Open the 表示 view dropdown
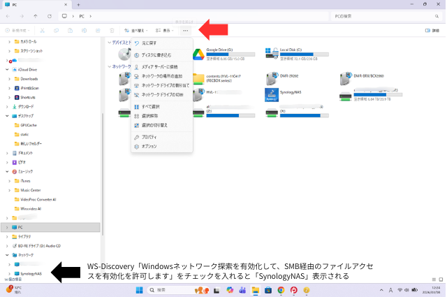Image resolution: width=447 pixels, height=297 pixels. [165, 31]
